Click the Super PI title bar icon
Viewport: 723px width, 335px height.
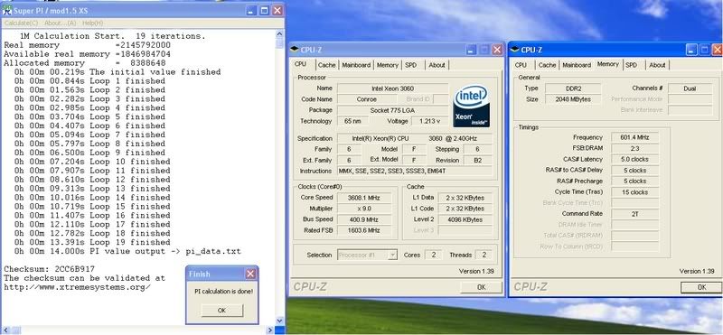(6, 10)
